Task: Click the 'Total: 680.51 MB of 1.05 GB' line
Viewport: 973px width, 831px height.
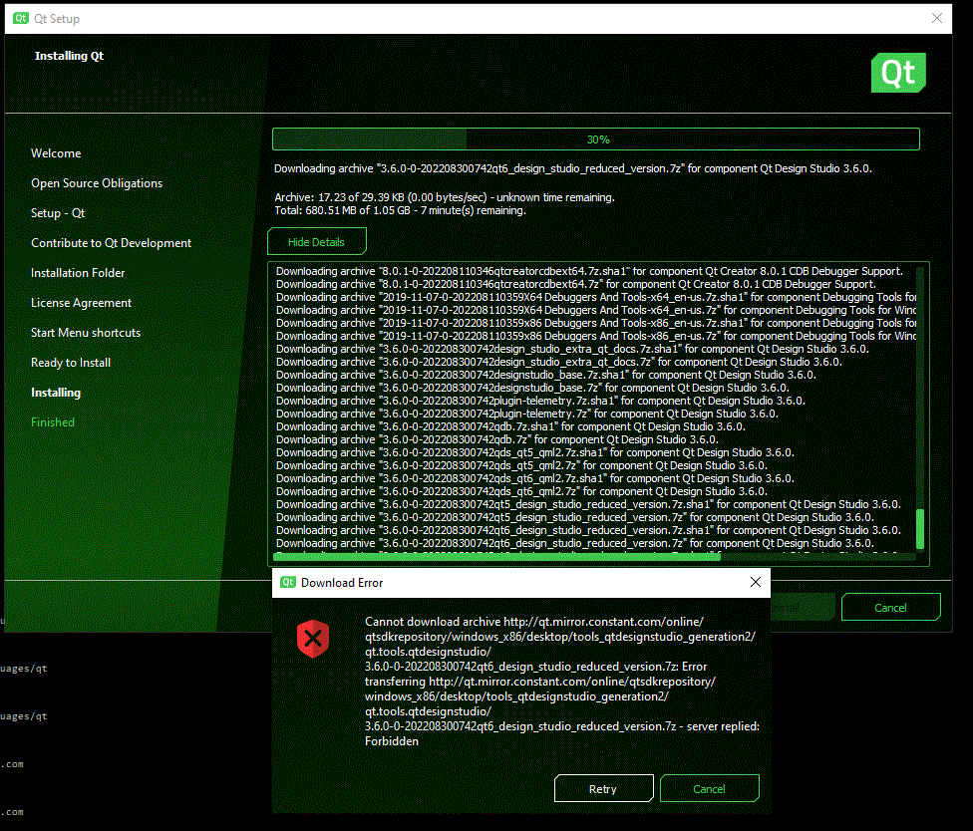Action: pos(400,210)
